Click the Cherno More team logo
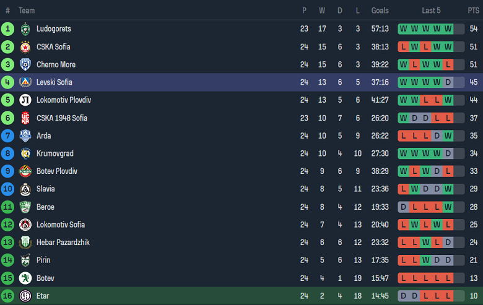 point(25,64)
